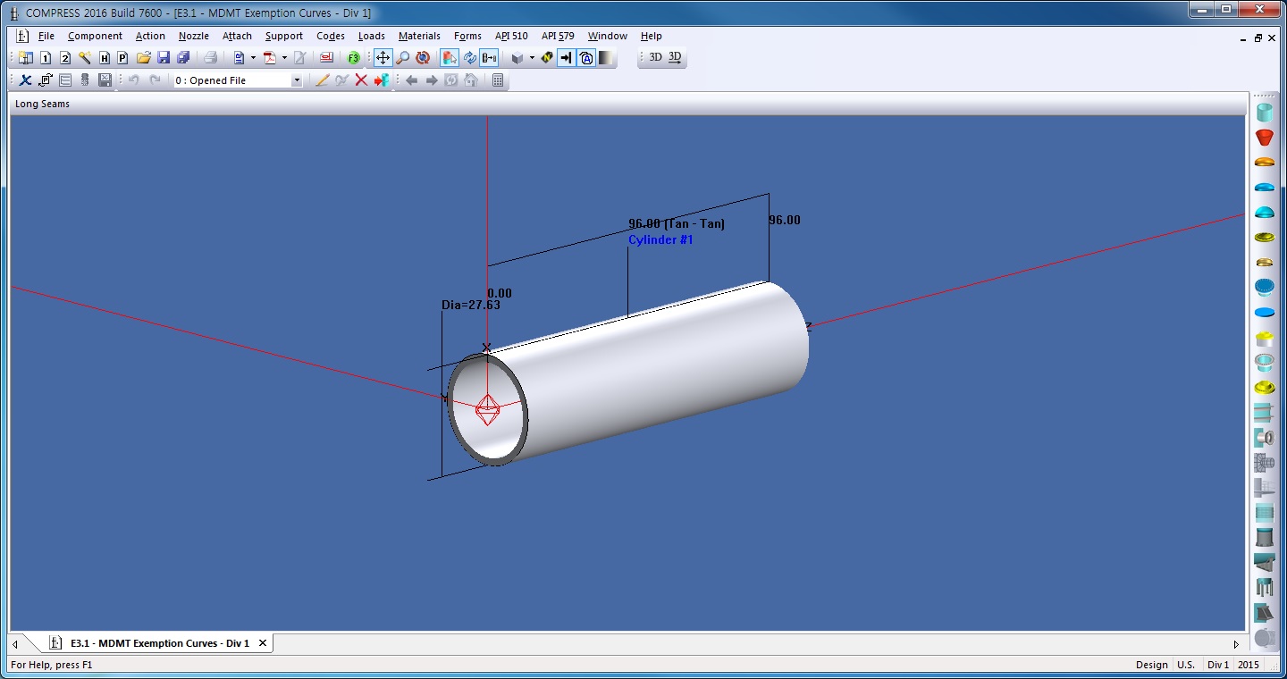Viewport: 1287px width, 679px height.
Task: Open the API 579 menu
Action: (x=558, y=36)
